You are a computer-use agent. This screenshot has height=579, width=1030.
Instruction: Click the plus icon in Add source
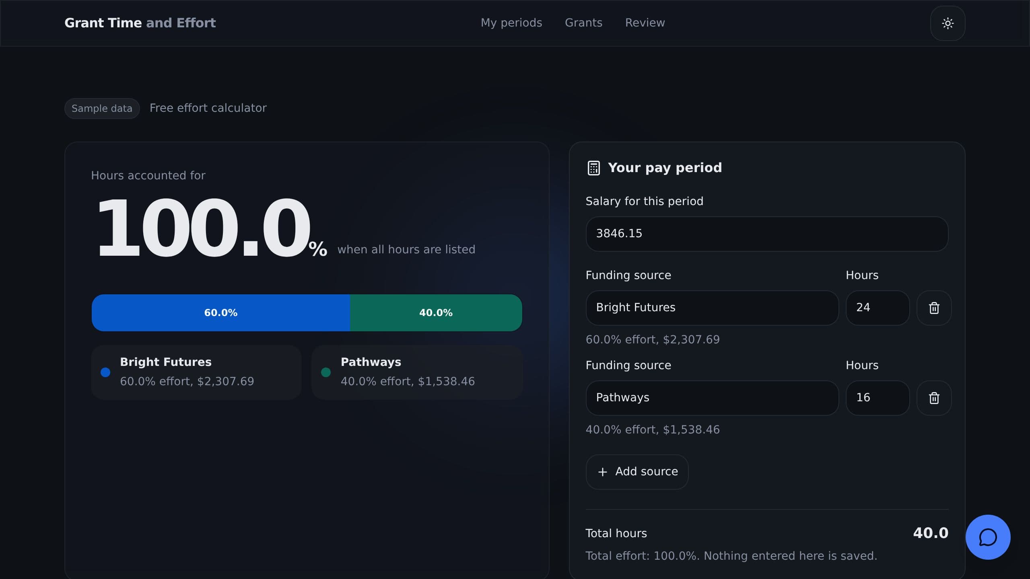[602, 472]
